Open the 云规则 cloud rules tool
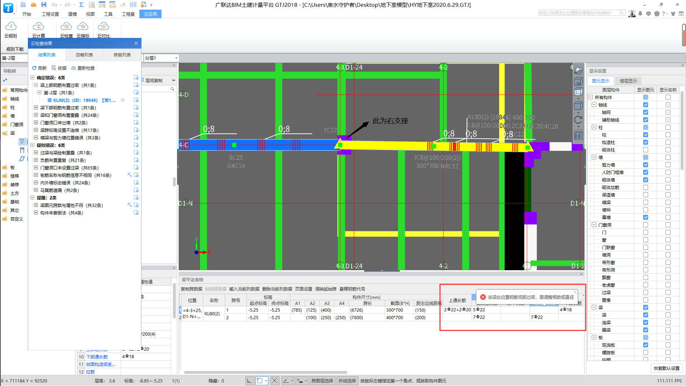Image resolution: width=686 pixels, height=386 pixels. 11,30
